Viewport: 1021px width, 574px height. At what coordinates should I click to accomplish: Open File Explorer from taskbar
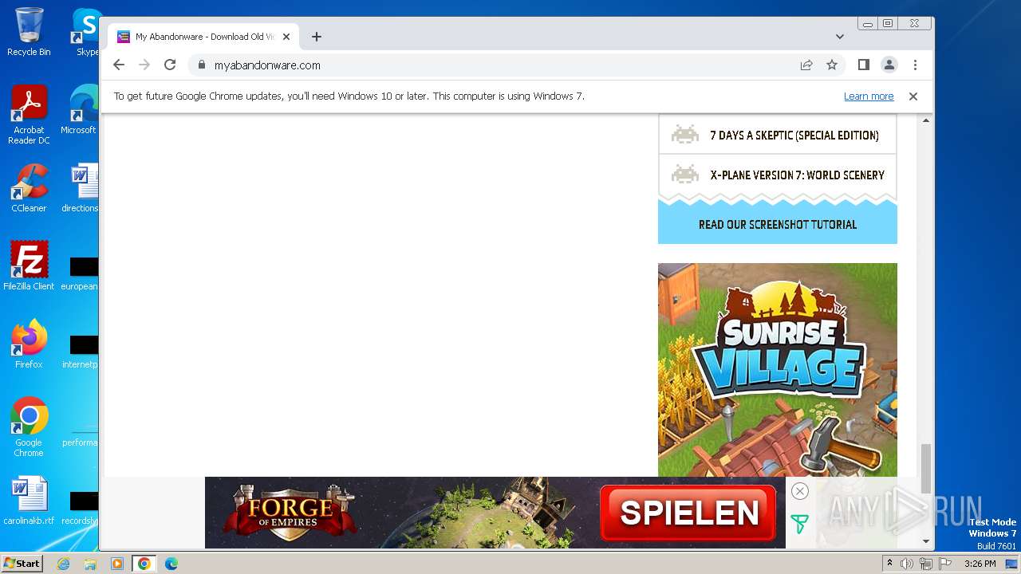point(90,564)
